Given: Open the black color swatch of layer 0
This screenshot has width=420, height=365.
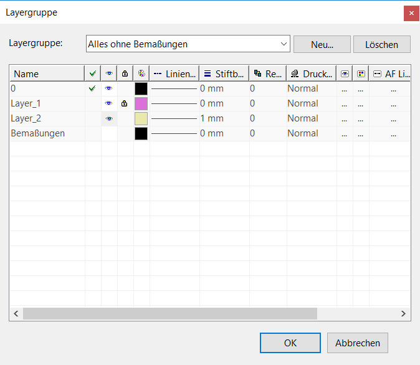Looking at the screenshot, I should coord(141,88).
